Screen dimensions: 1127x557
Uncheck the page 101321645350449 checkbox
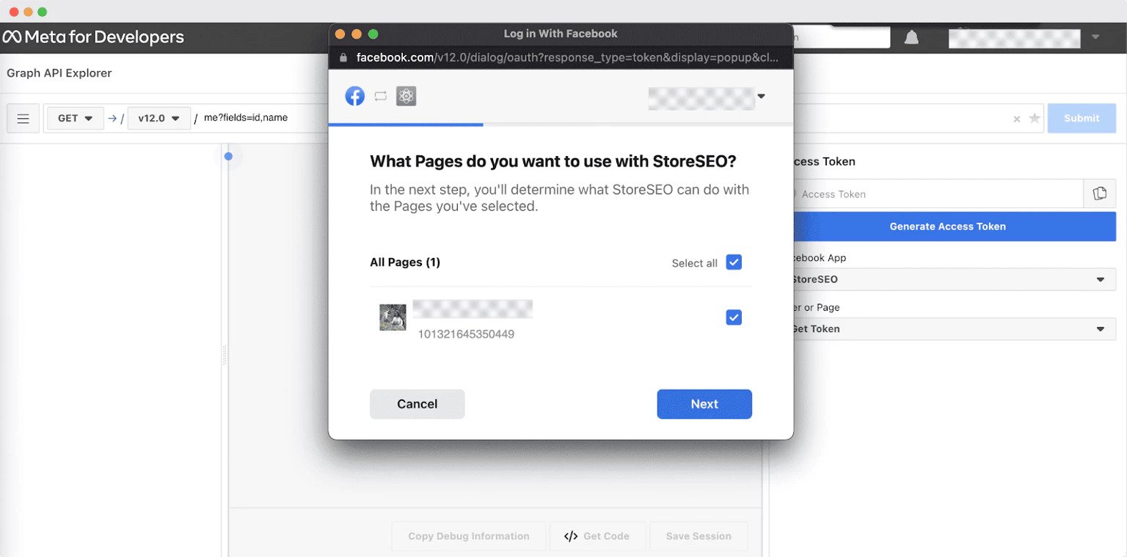pyautogui.click(x=734, y=317)
